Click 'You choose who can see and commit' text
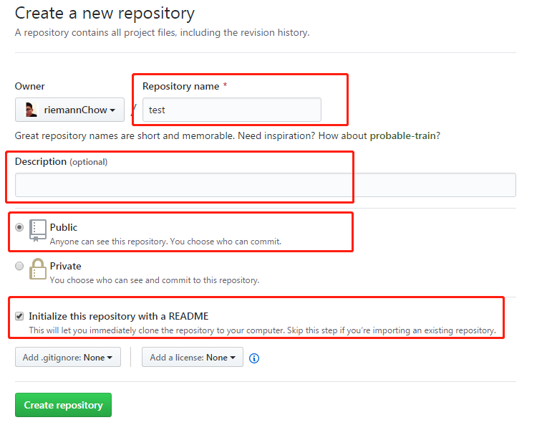This screenshot has height=425, width=542. coord(155,280)
